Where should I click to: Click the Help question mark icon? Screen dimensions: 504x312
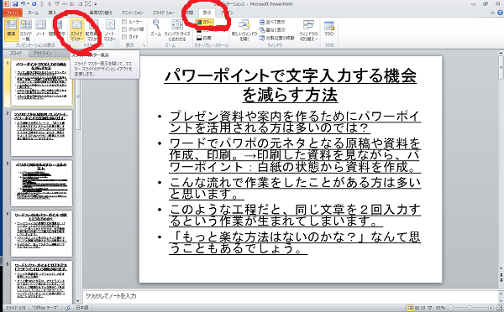pos(500,13)
